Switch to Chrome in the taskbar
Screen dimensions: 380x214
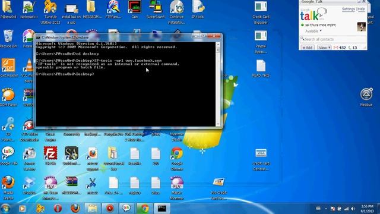[x=144, y=209]
